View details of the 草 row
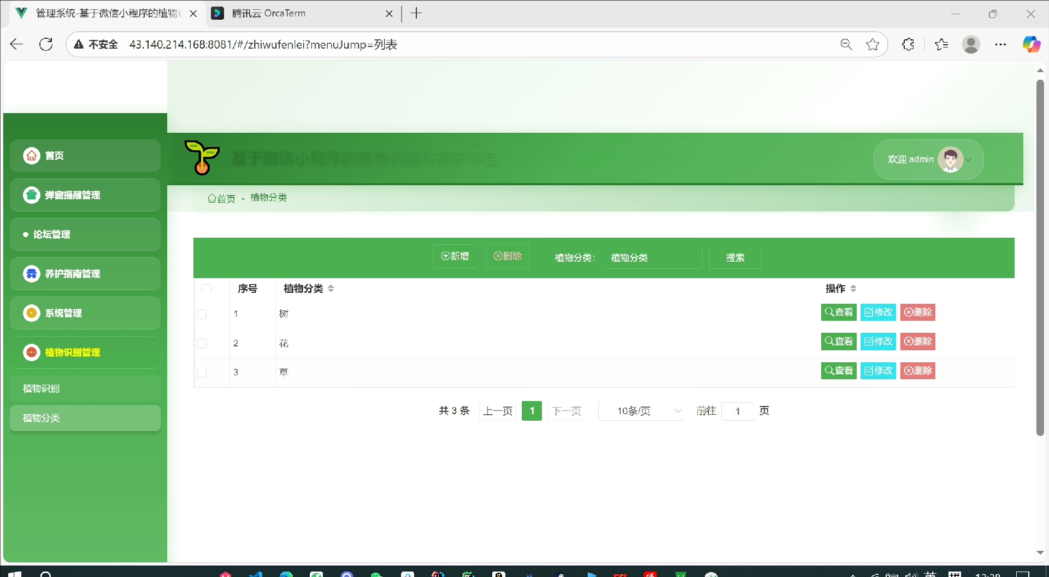The image size is (1049, 577). (x=839, y=370)
